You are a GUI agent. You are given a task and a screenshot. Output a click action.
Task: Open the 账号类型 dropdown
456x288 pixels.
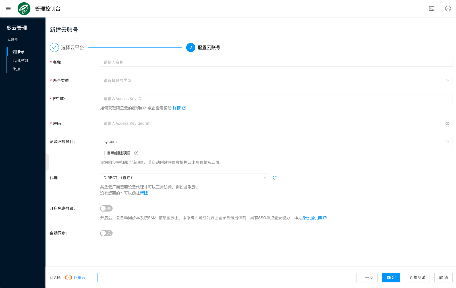pyautogui.click(x=276, y=80)
